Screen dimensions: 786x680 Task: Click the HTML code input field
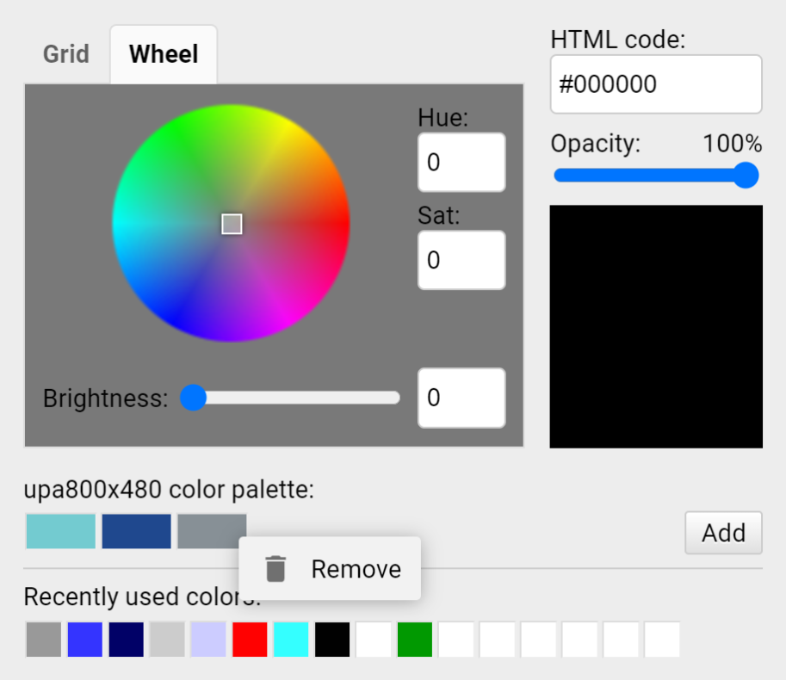pyautogui.click(x=656, y=84)
